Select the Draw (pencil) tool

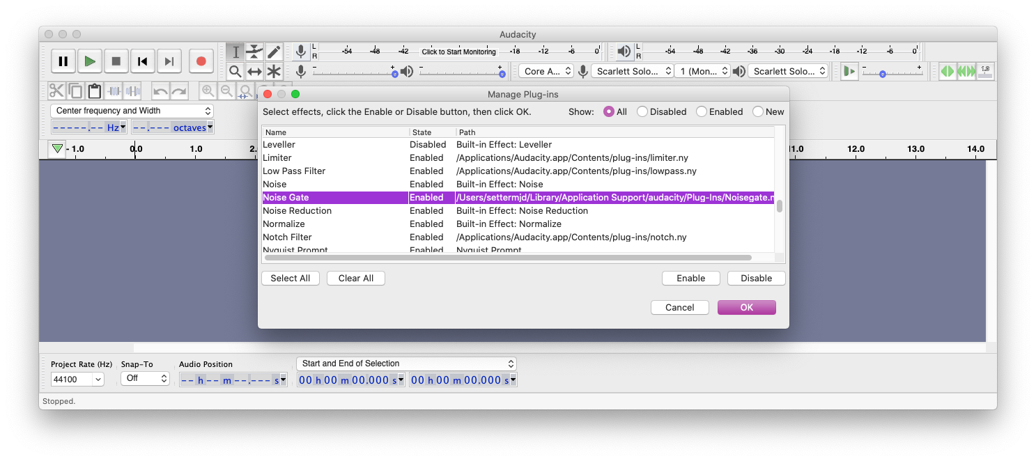point(273,52)
